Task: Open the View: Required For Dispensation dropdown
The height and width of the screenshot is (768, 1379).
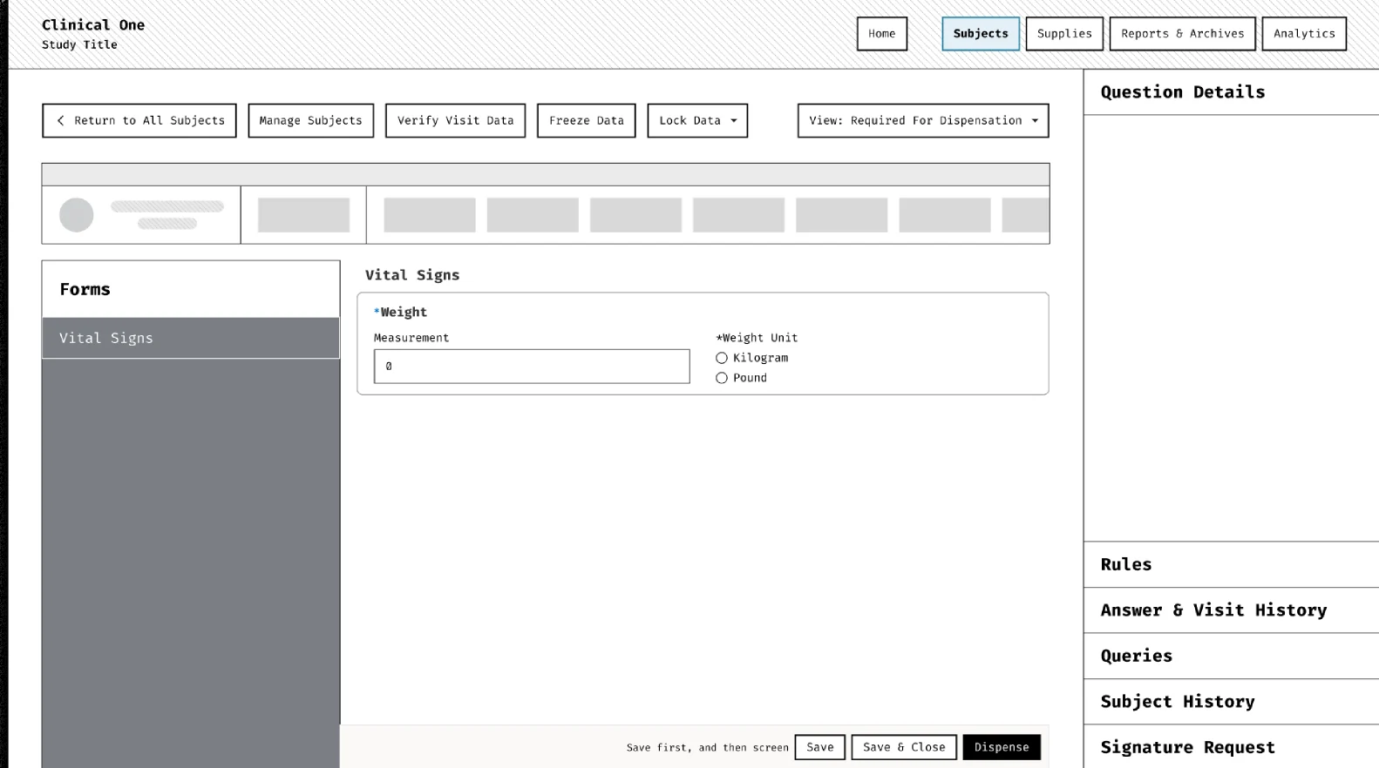Action: pyautogui.click(x=923, y=121)
